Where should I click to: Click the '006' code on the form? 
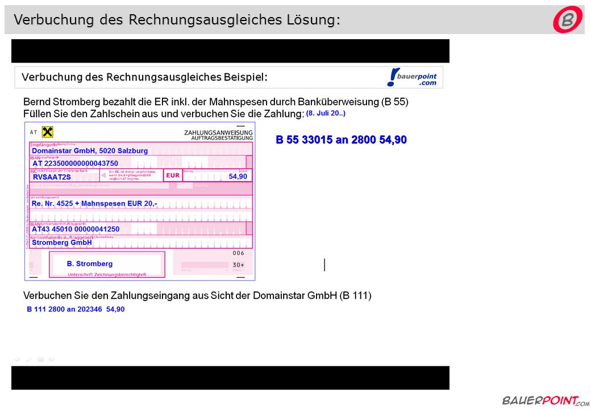(238, 253)
